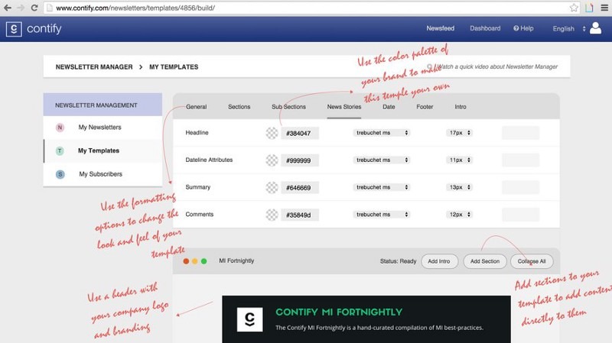Open the Comments font dropdown
The image size is (612, 343).
(382, 215)
